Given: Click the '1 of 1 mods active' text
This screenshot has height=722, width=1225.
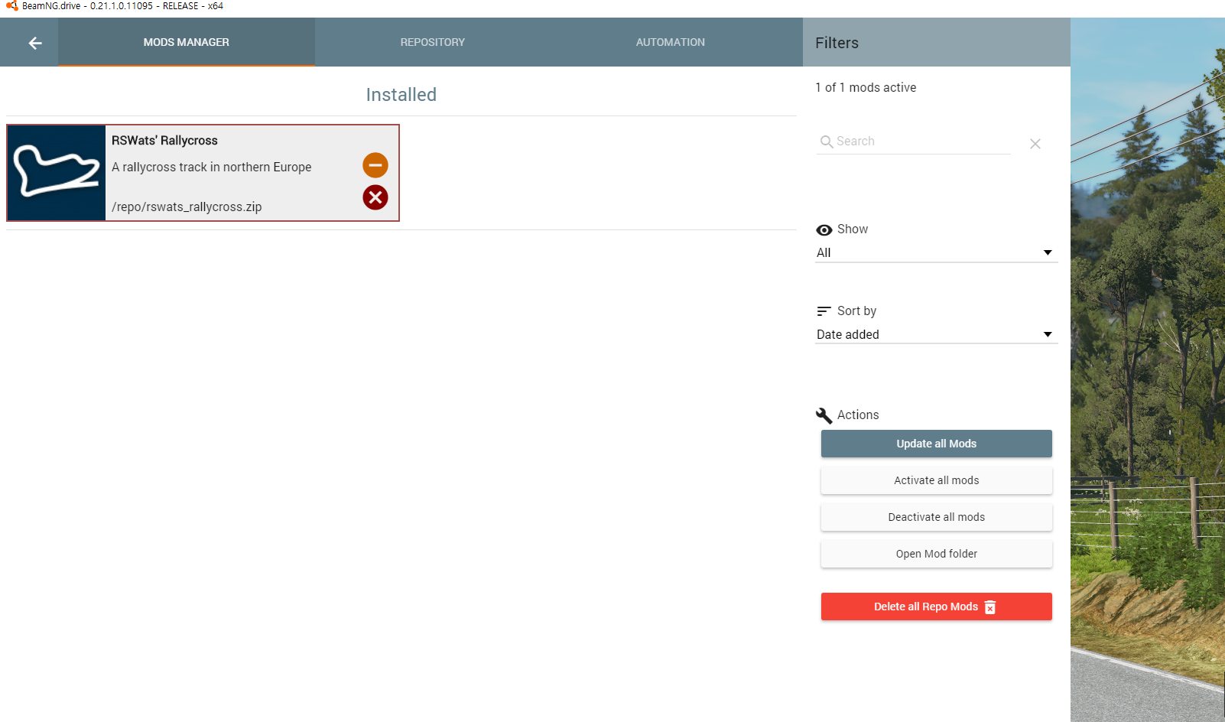Looking at the screenshot, I should click(x=866, y=87).
